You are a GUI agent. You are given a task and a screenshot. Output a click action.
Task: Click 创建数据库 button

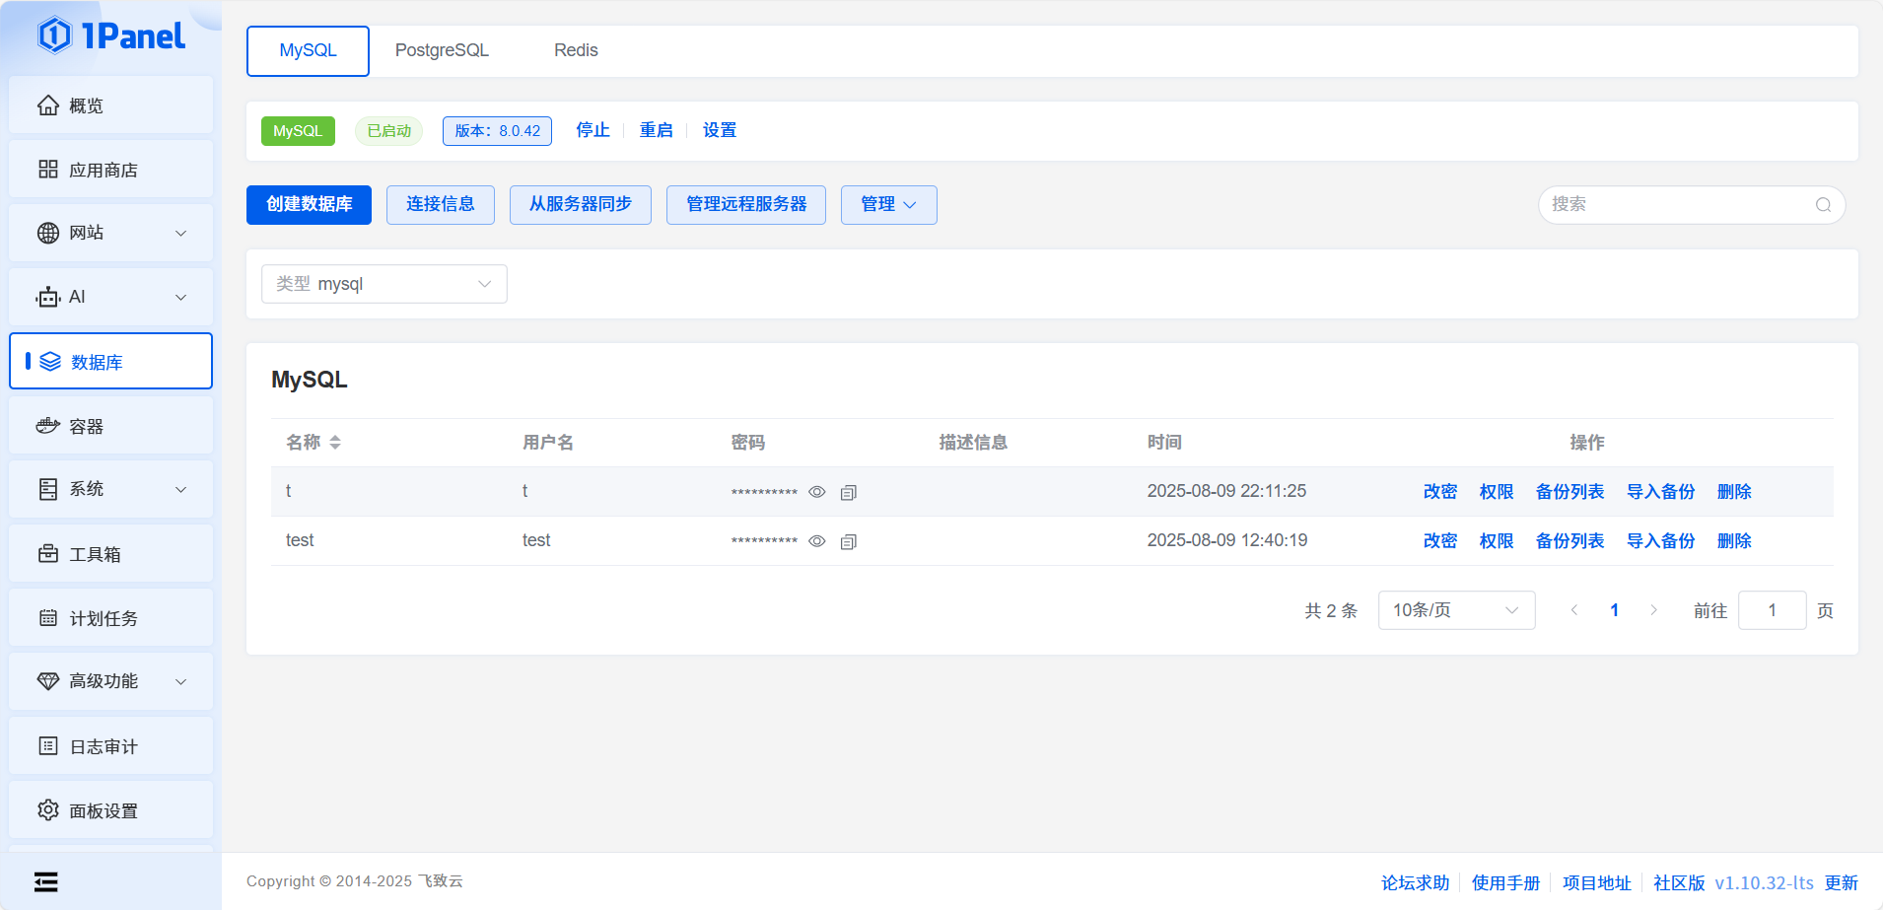click(309, 205)
